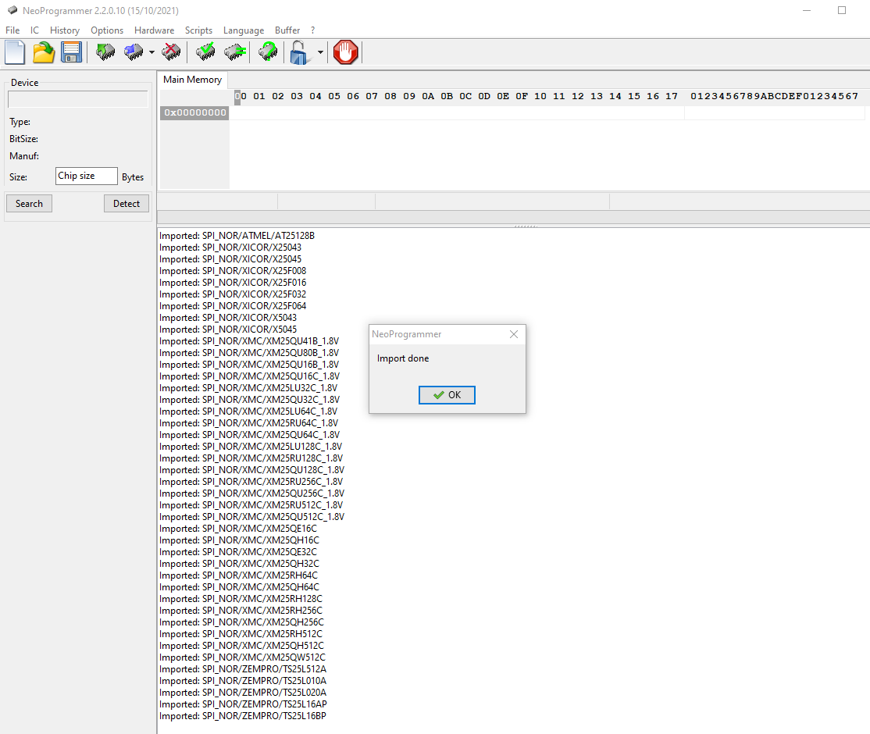This screenshot has width=870, height=734.
Task: Click log line SPI_NOR/XICOR/X5045
Action: [228, 330]
